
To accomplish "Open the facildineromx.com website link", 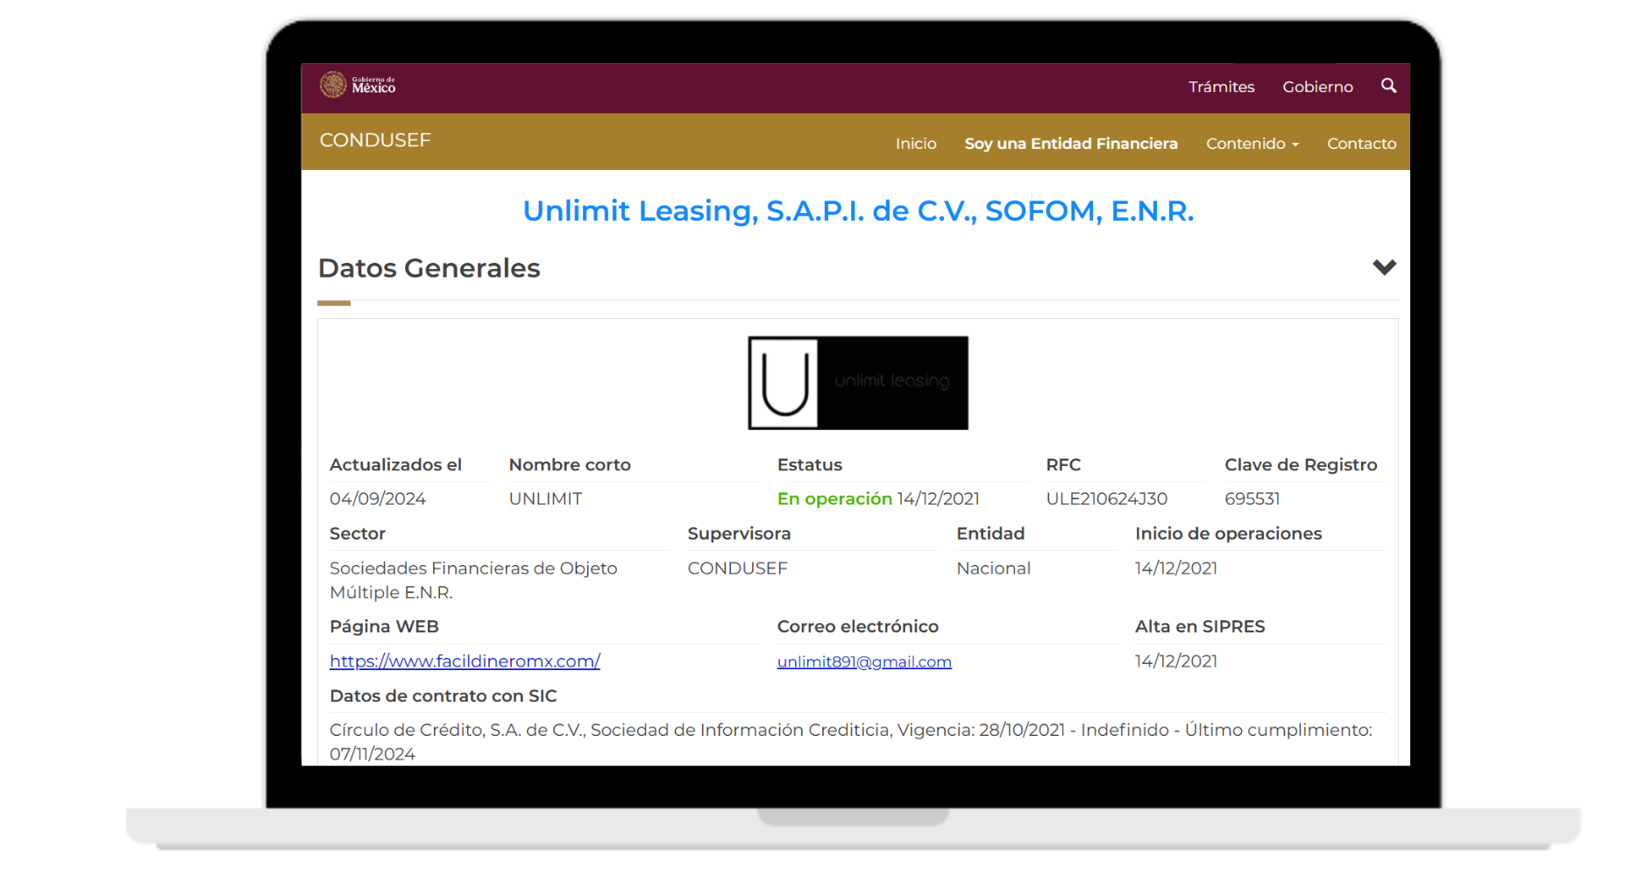I will click(x=465, y=661).
